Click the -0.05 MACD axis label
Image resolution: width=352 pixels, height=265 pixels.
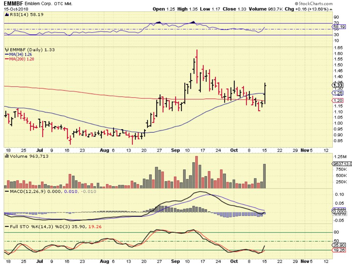(x=339, y=221)
